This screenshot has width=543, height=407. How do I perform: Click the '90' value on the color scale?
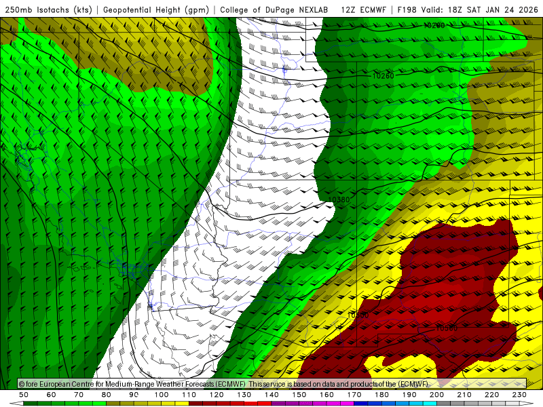(x=134, y=395)
